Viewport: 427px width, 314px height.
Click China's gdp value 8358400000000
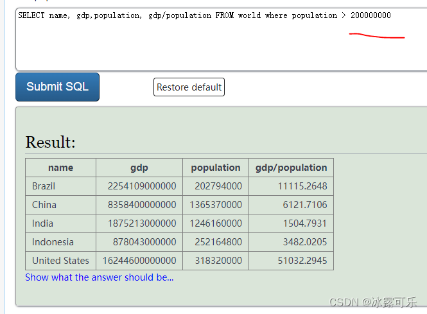[x=142, y=205]
